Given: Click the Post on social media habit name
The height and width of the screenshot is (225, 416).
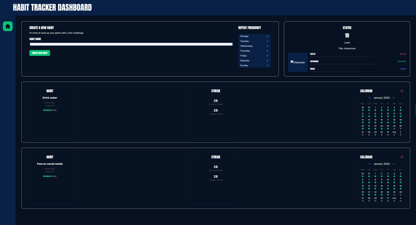Looking at the screenshot, I should (x=50, y=164).
